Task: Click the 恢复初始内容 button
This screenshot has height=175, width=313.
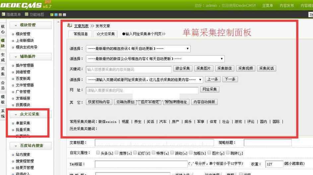Action: pyautogui.click(x=99, y=102)
